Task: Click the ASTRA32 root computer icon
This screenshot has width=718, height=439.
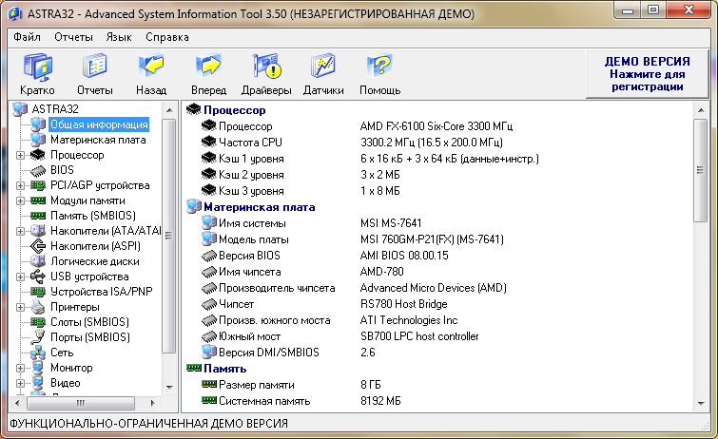Action: 21,109
